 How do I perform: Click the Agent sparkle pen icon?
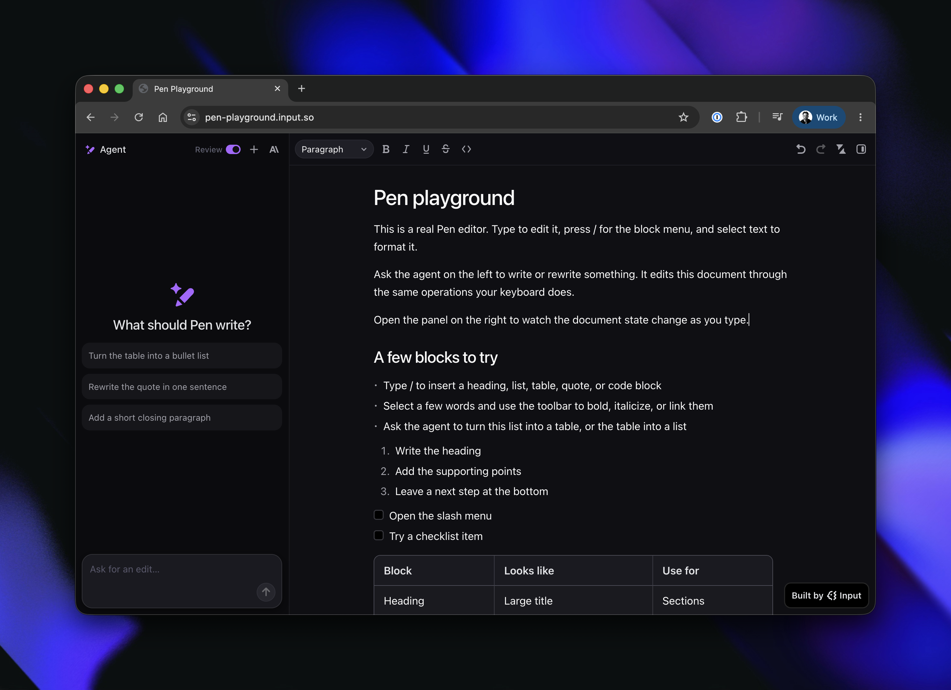coord(90,150)
